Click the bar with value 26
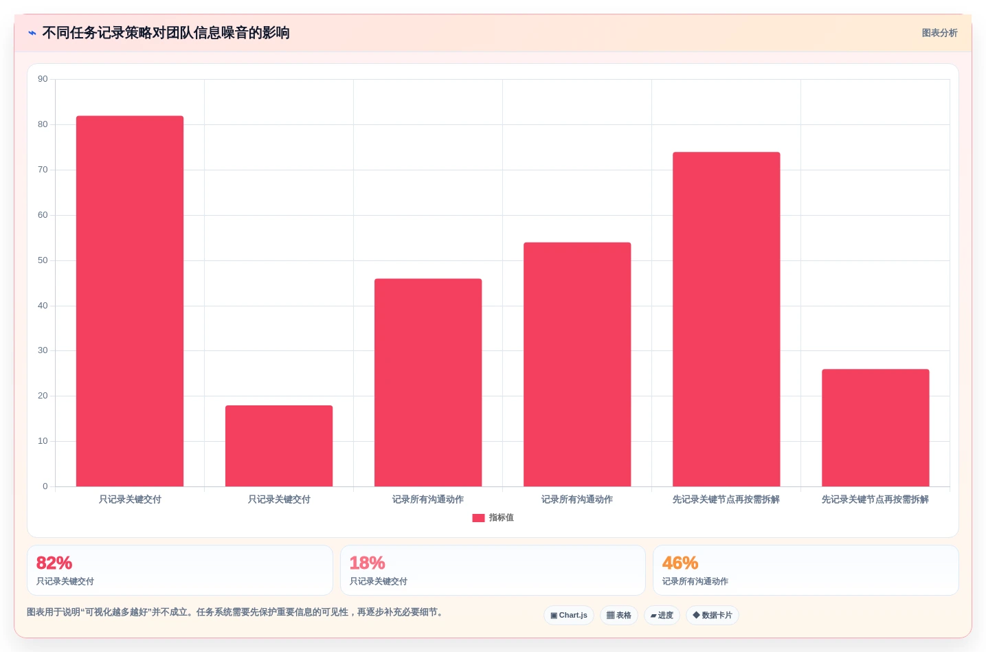The width and height of the screenshot is (986, 652). [x=875, y=428]
